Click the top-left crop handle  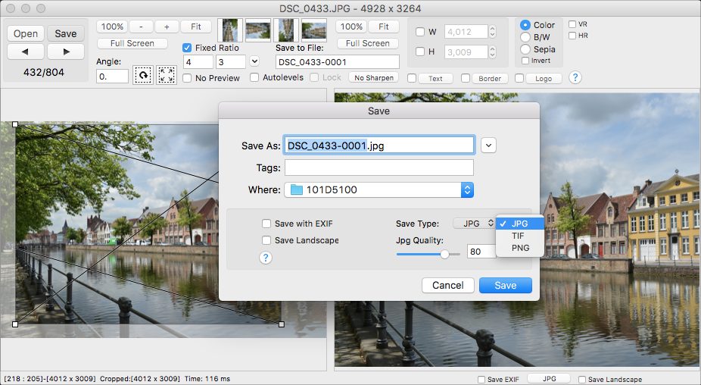15,124
